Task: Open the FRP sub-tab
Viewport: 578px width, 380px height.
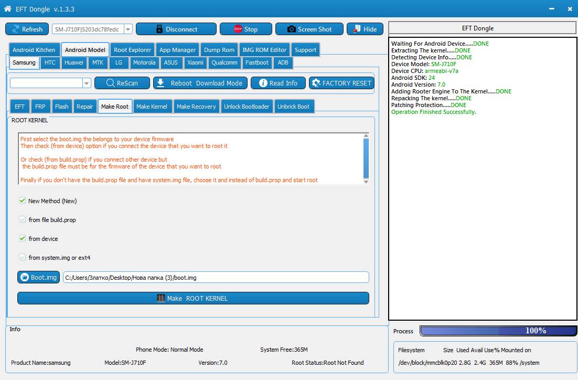Action: pos(40,107)
